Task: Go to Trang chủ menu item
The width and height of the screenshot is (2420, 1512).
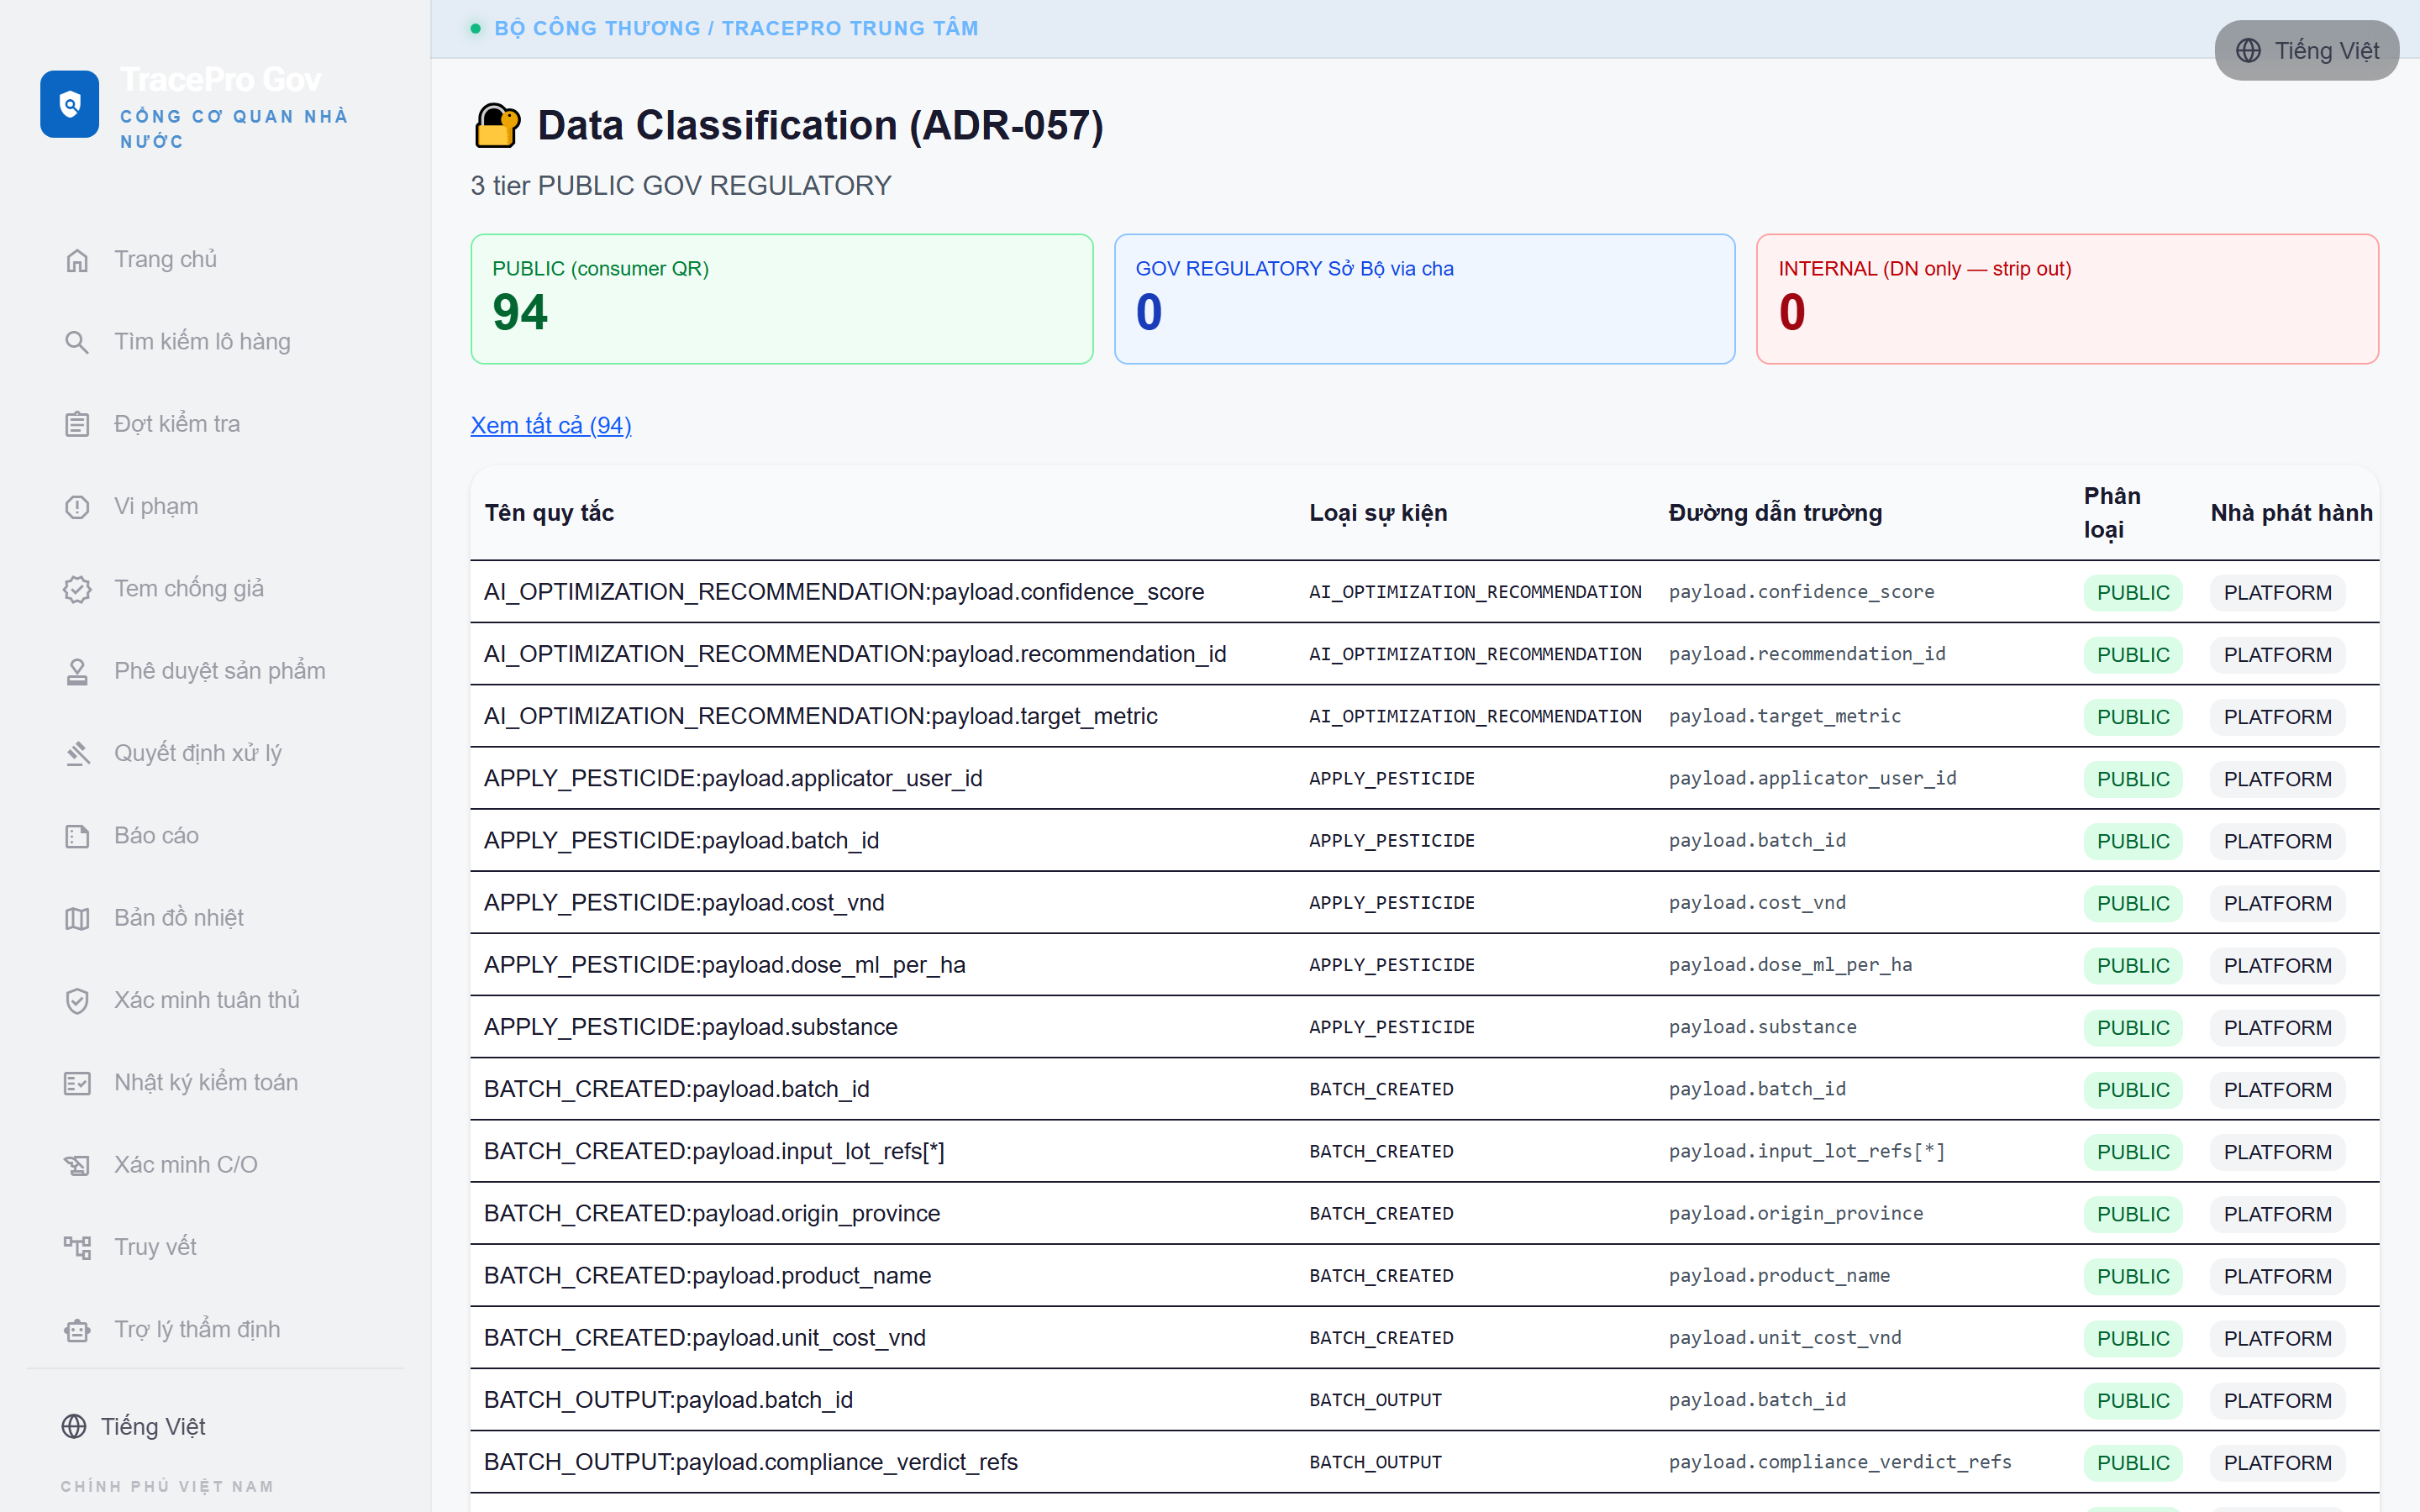Action: [215, 260]
